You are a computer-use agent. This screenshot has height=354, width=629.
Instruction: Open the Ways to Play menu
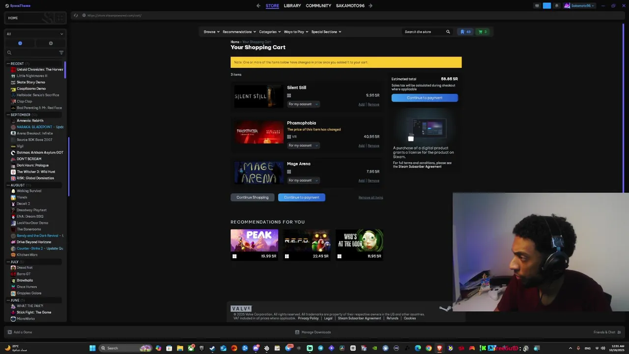pyautogui.click(x=296, y=32)
